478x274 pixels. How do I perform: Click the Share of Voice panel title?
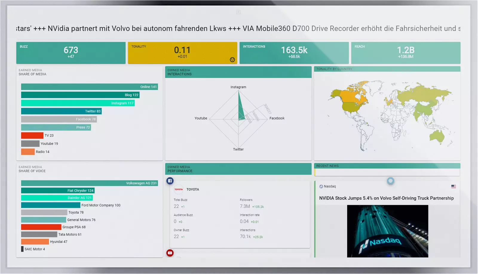pos(32,171)
